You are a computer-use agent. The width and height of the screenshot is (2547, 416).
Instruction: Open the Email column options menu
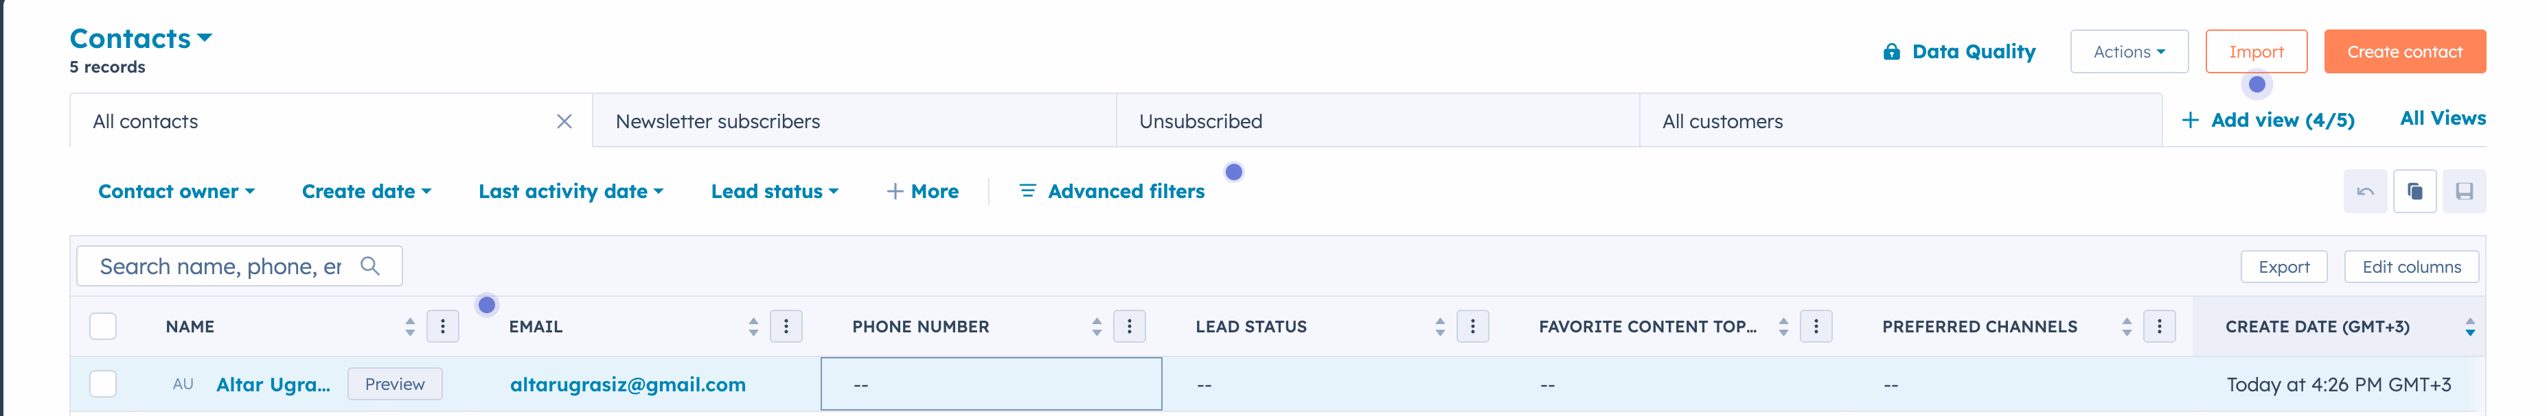[786, 326]
